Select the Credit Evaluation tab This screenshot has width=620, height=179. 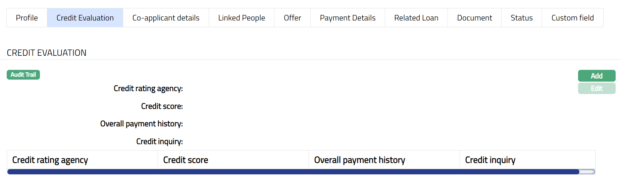point(85,18)
